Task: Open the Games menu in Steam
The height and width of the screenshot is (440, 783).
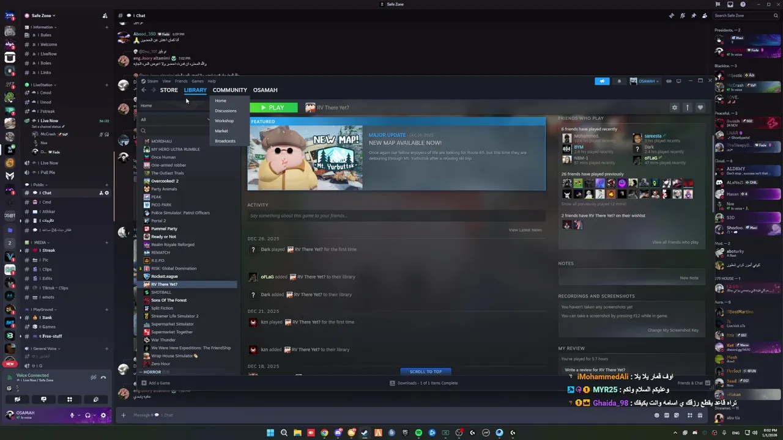Action: click(198, 81)
